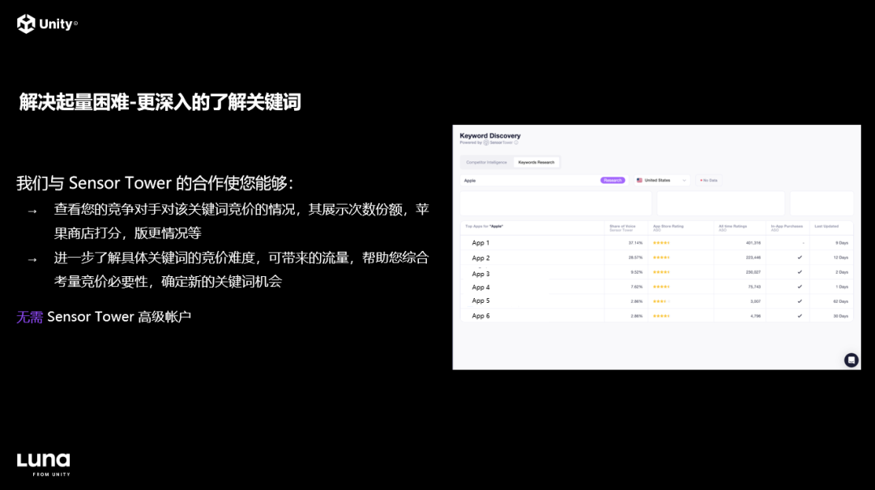Click the United States flag icon

click(638, 180)
